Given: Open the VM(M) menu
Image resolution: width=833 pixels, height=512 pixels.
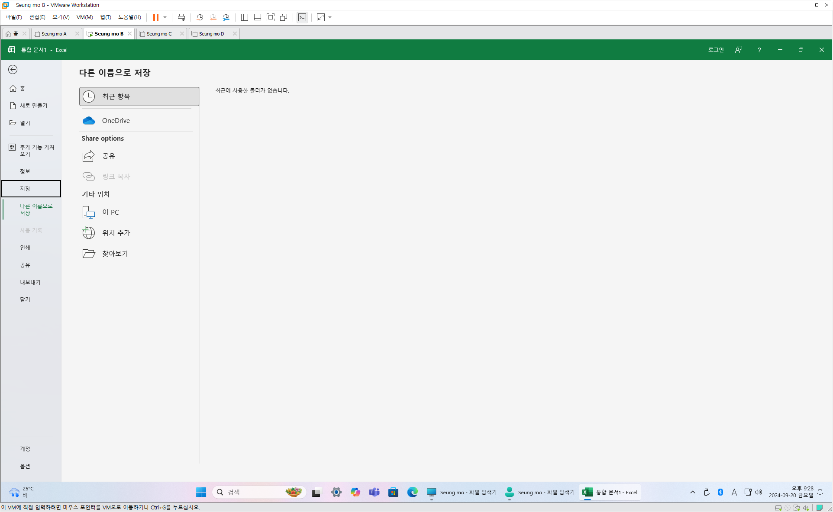Looking at the screenshot, I should click(84, 17).
